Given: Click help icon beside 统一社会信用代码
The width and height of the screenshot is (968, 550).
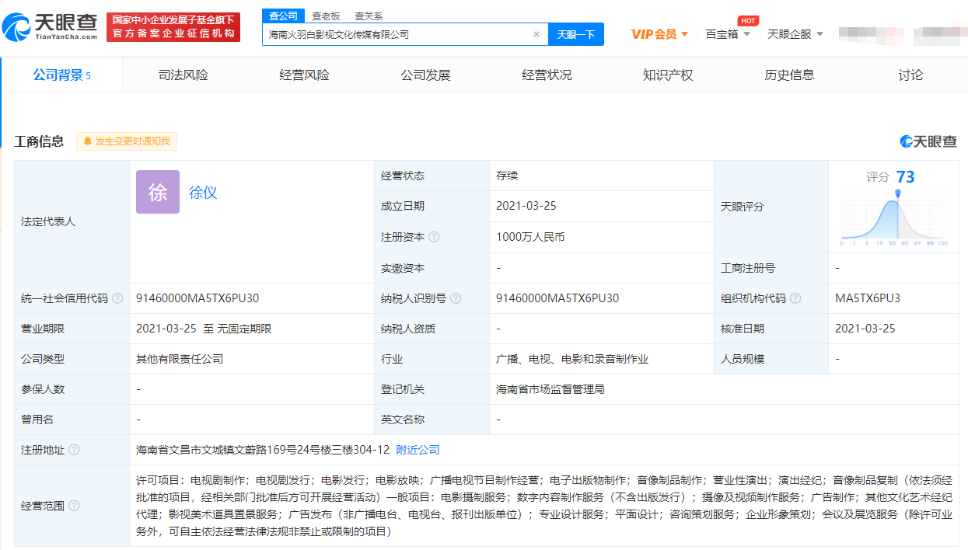Looking at the screenshot, I should pos(117,298).
